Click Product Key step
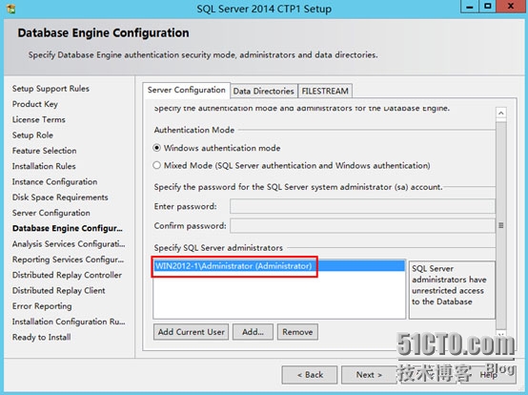This screenshot has height=395, width=528. click(35, 104)
